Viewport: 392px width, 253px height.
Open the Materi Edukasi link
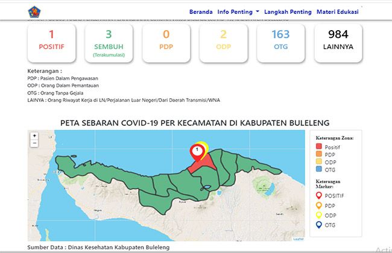tap(338, 11)
